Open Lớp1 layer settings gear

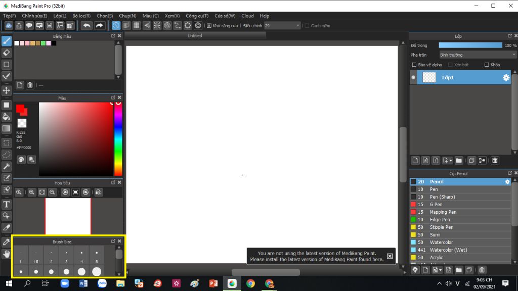(506, 77)
